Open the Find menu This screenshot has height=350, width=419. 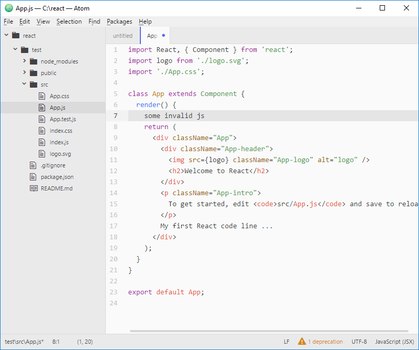94,22
